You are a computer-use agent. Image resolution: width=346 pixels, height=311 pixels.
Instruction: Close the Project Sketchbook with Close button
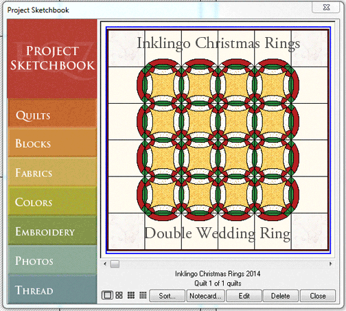click(x=318, y=296)
